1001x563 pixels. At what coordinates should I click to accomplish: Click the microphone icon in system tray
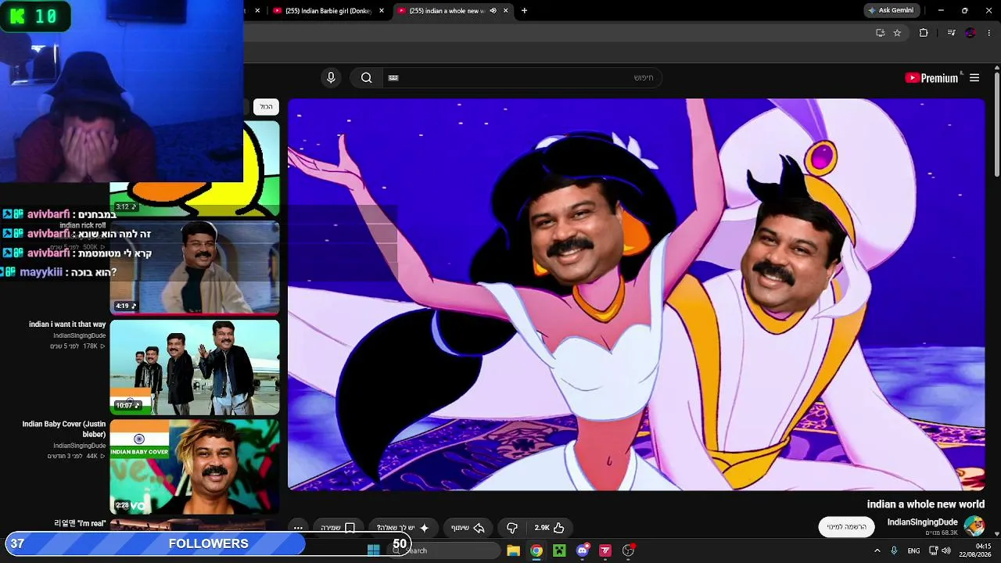894,550
